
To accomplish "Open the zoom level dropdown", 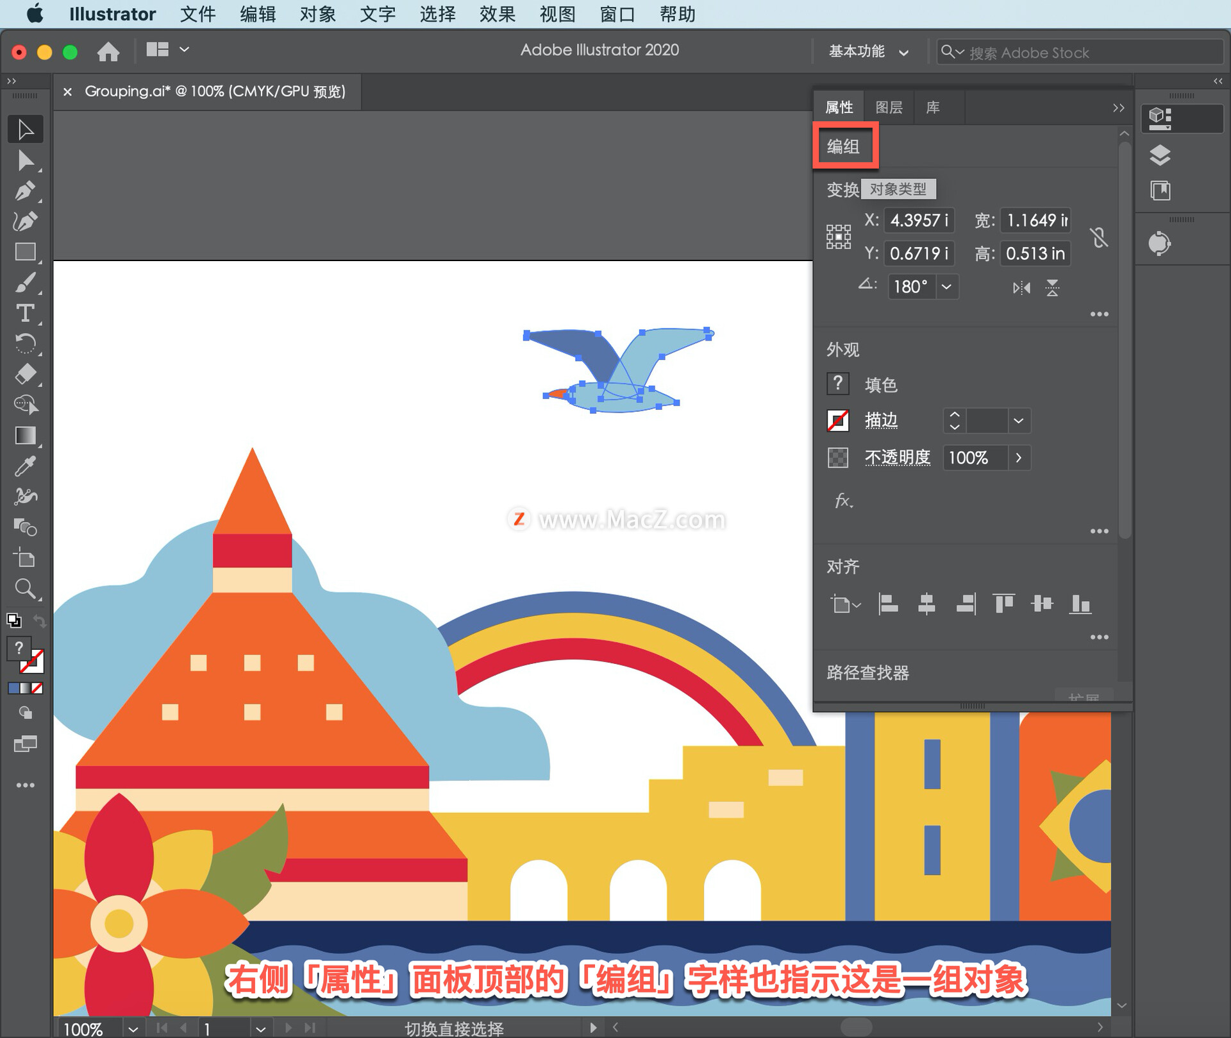I will coord(133,1029).
